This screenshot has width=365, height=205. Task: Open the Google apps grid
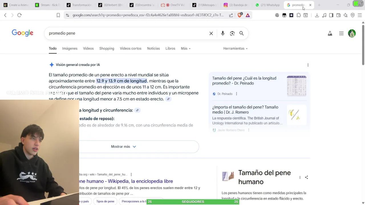pyautogui.click(x=341, y=33)
